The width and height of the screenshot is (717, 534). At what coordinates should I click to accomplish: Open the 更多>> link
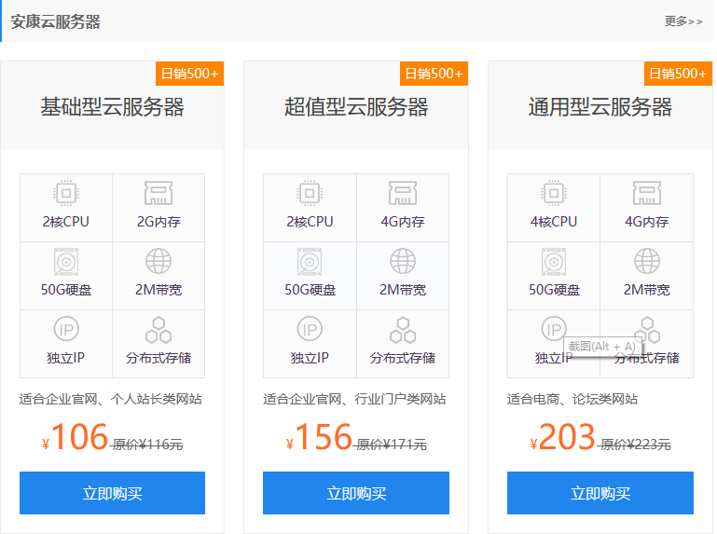pyautogui.click(x=683, y=21)
